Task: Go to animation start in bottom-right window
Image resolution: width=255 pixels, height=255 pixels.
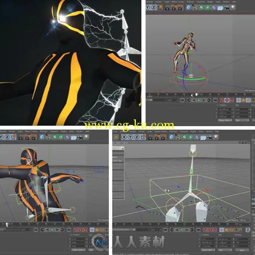Action: pos(165,230)
